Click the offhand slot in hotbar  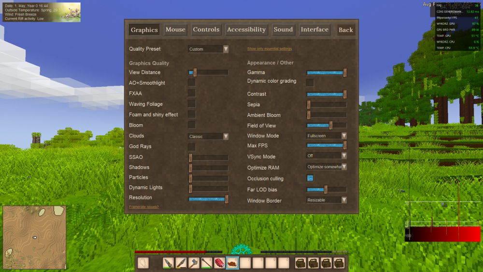143,263
